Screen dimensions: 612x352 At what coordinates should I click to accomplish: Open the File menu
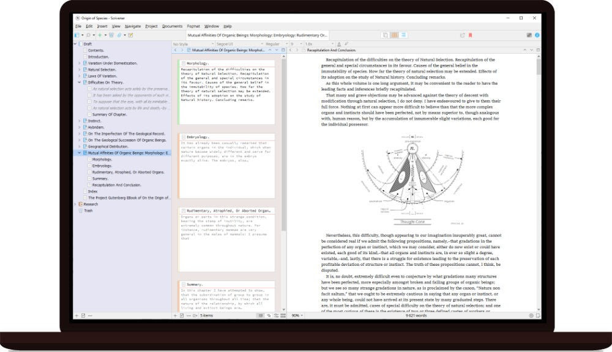click(x=78, y=26)
